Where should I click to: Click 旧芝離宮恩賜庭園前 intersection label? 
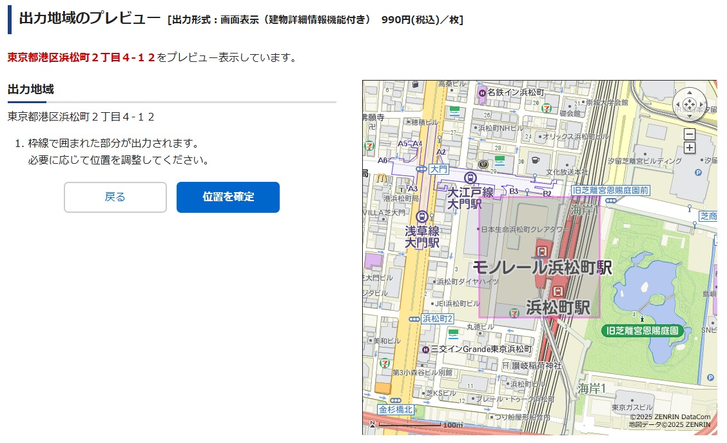(x=610, y=190)
